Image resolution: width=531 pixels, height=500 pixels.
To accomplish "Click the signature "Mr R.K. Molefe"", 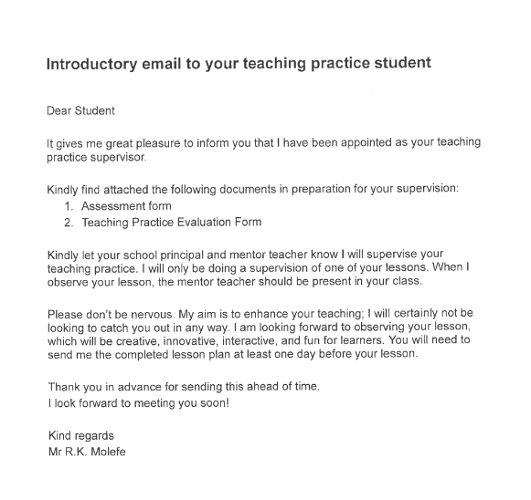I will (x=87, y=452).
